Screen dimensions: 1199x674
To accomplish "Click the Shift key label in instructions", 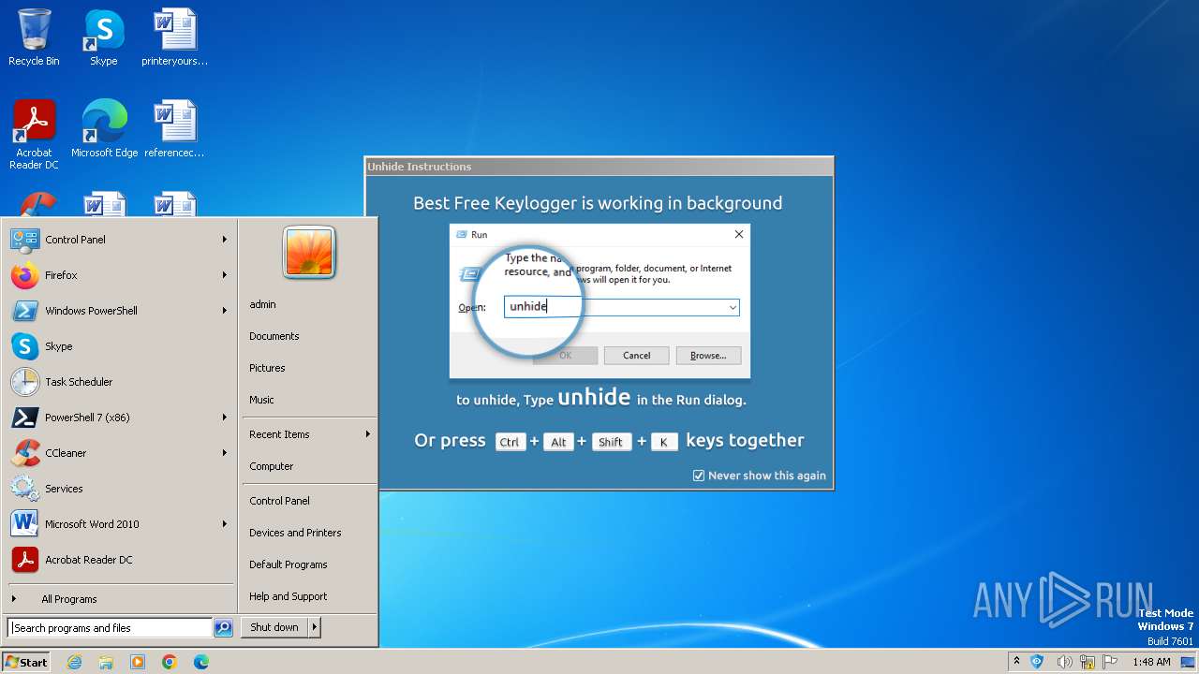I will pyautogui.click(x=611, y=443).
